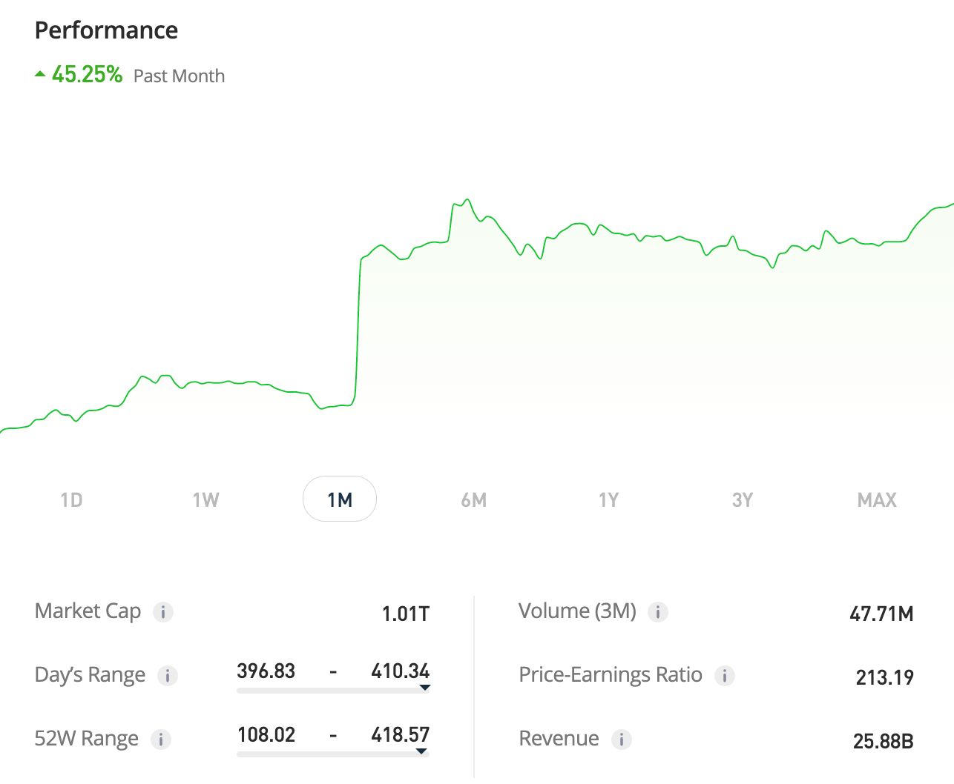This screenshot has height=784, width=954.
Task: Switch chart to 3Y range
Action: [743, 499]
